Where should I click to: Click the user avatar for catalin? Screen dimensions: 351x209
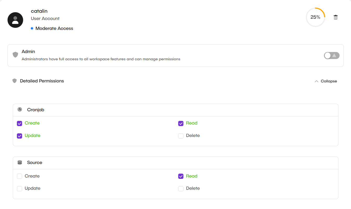15,20
